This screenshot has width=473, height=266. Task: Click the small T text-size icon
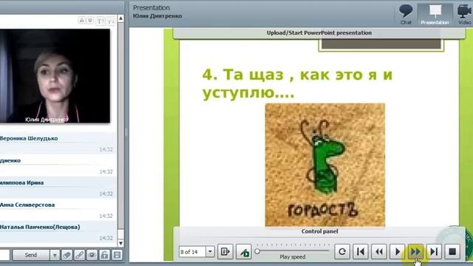click(x=111, y=21)
